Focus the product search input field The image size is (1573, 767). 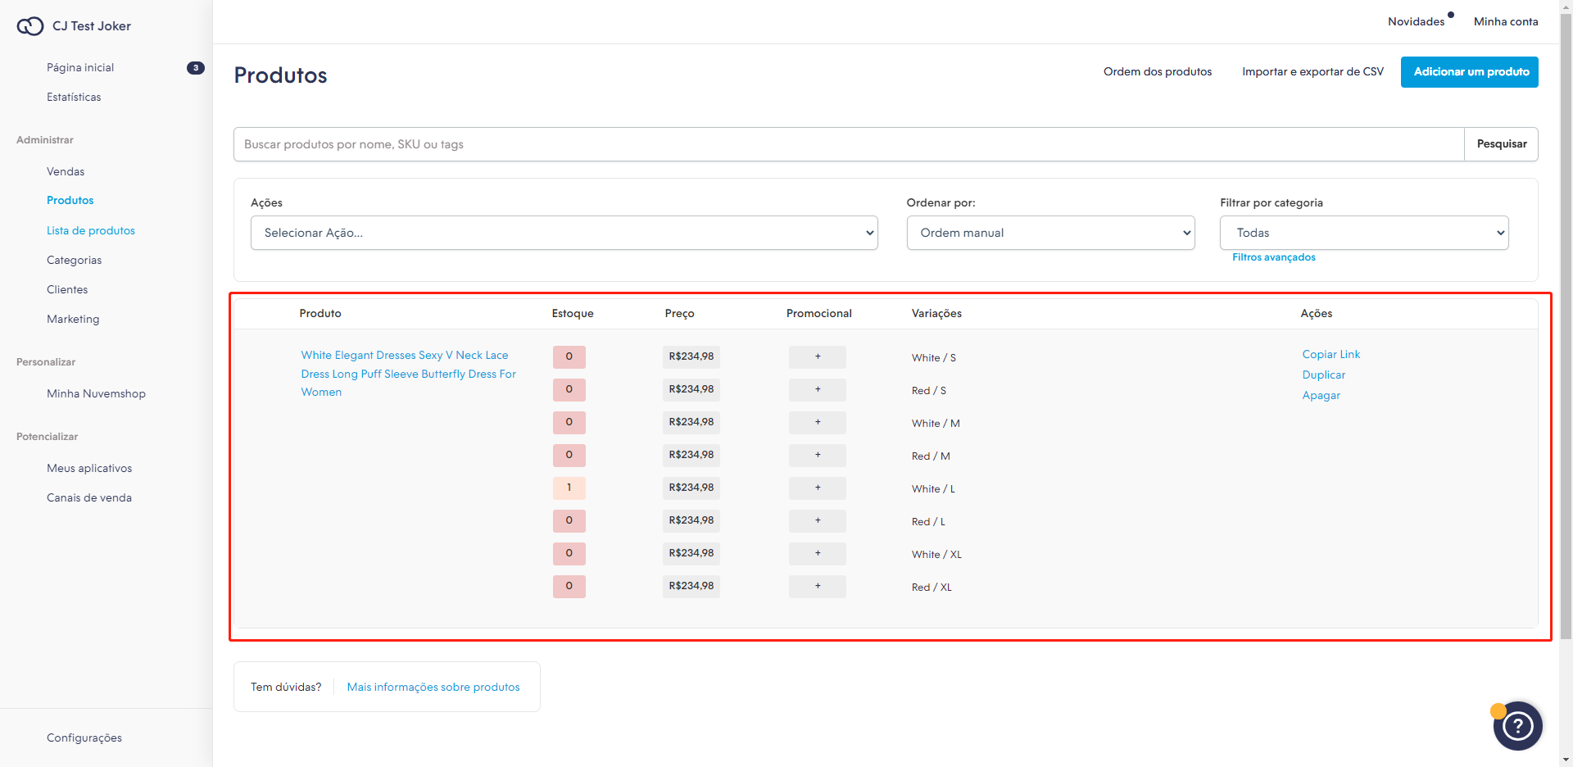848,144
